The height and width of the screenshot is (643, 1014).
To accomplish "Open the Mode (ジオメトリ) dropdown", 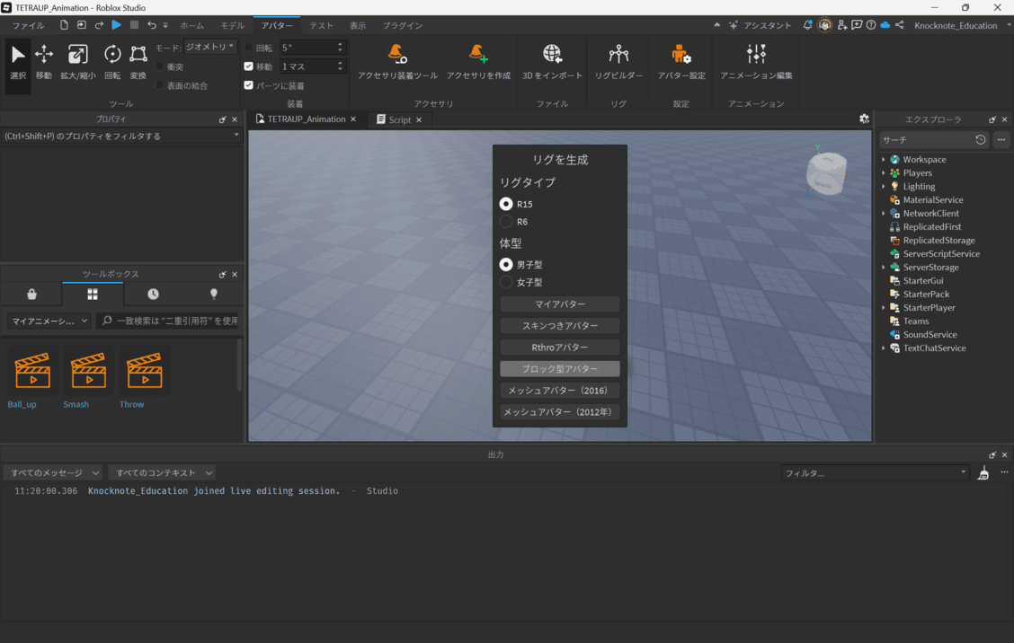I will (x=210, y=48).
